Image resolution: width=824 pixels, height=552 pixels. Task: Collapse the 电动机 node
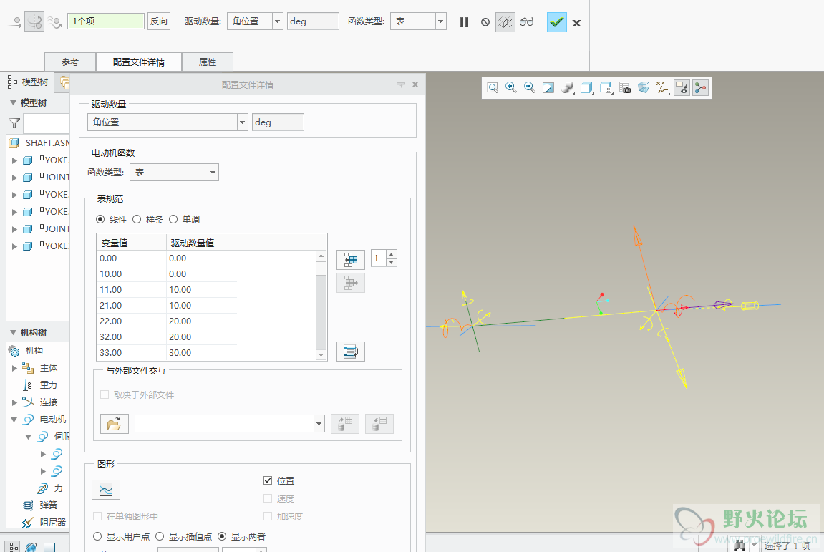(x=14, y=420)
